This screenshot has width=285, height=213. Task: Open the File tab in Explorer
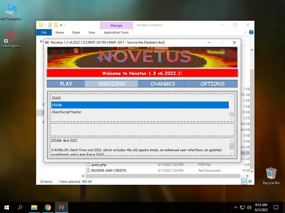44,32
